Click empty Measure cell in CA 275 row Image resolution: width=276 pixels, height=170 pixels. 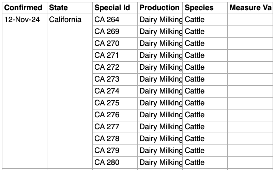point(251,103)
